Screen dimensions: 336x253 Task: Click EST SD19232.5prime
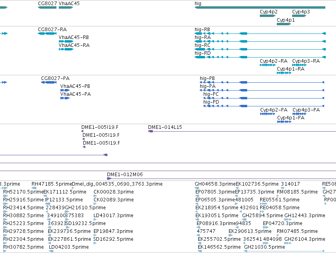(86, 223)
